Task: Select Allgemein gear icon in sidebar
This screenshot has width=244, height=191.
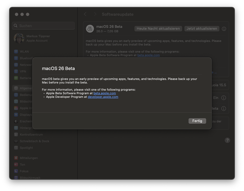Action: click(16, 88)
